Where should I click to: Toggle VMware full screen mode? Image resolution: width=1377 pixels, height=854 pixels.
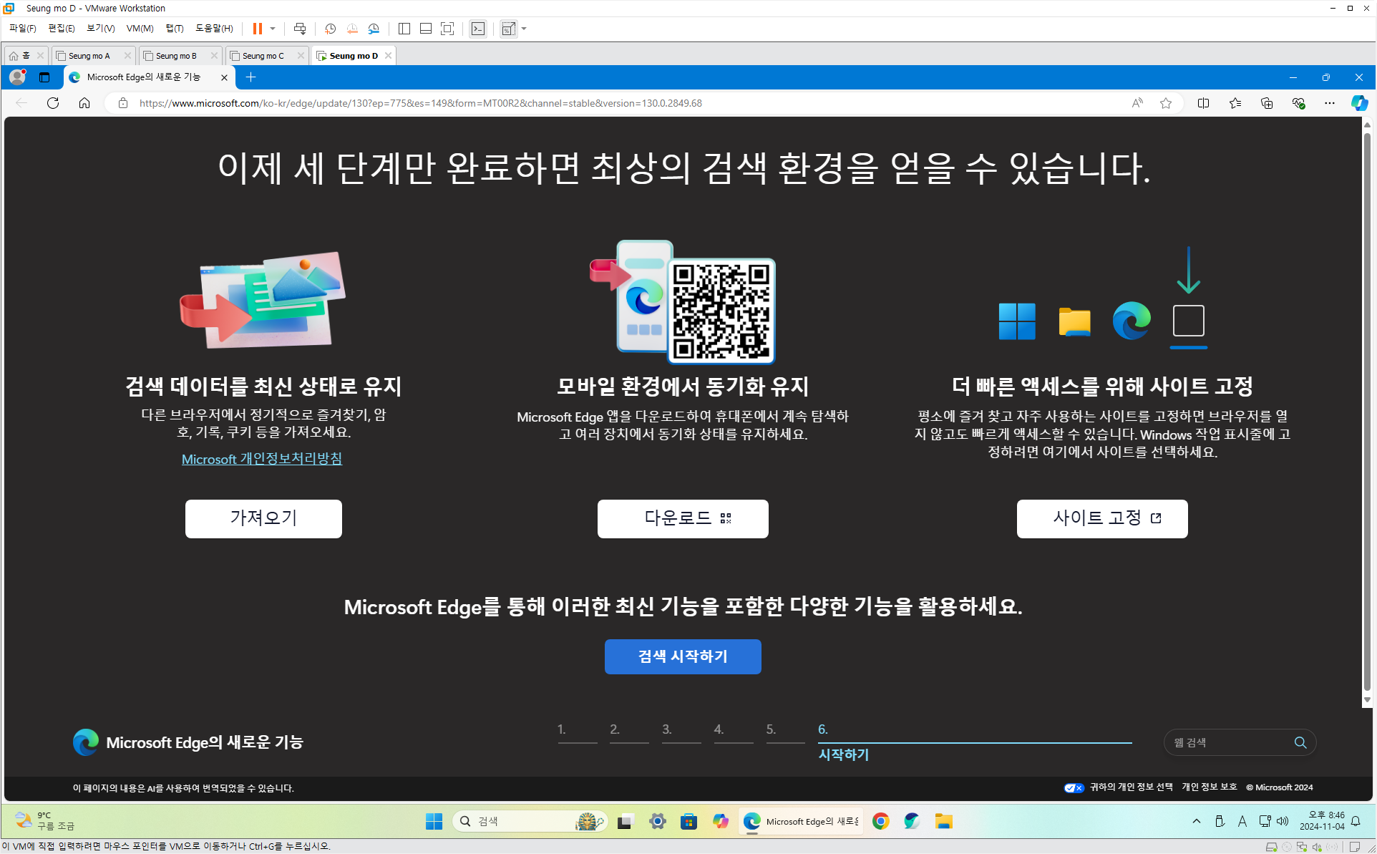pos(447,29)
